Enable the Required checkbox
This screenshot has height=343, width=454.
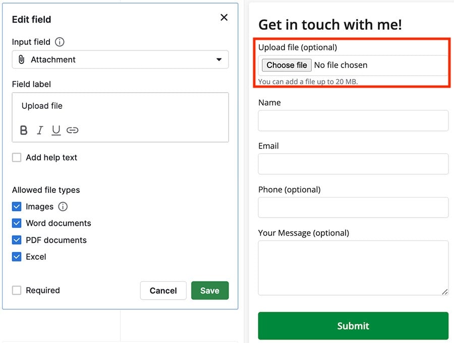16,290
